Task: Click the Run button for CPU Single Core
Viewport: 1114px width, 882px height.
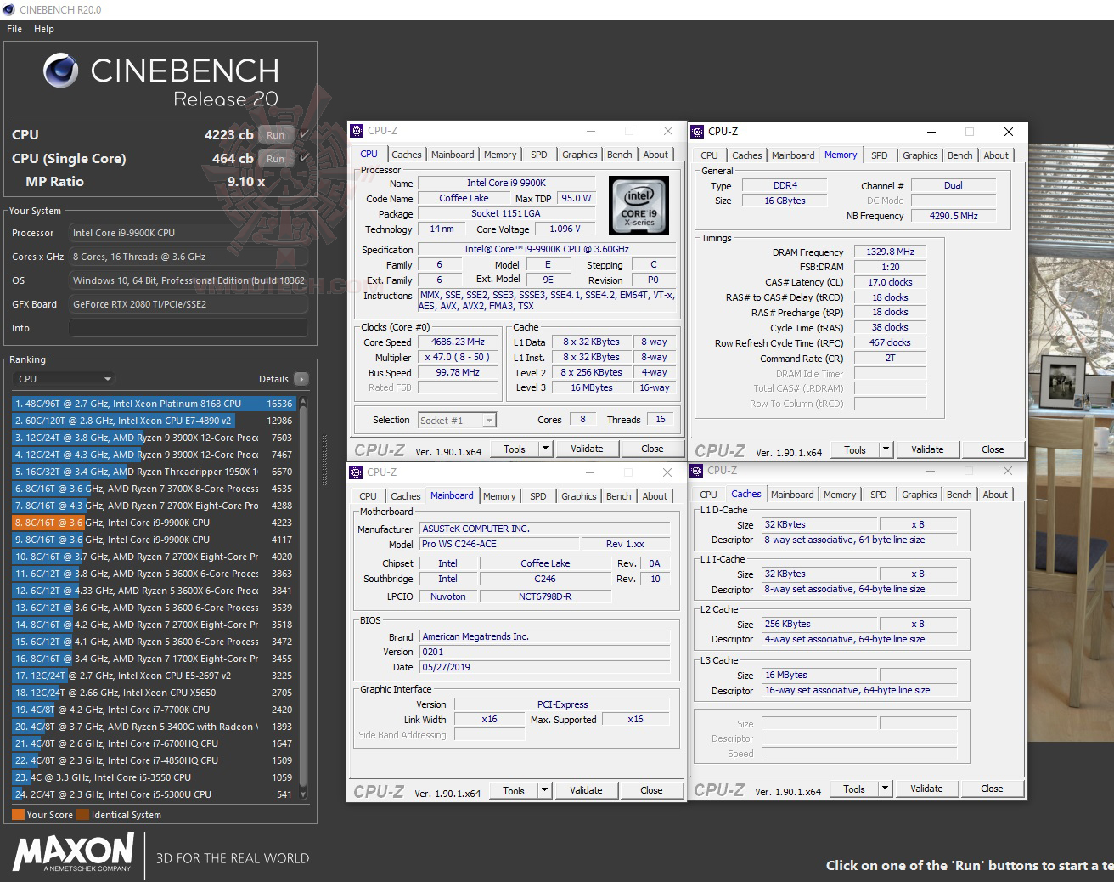Action: pyautogui.click(x=275, y=158)
